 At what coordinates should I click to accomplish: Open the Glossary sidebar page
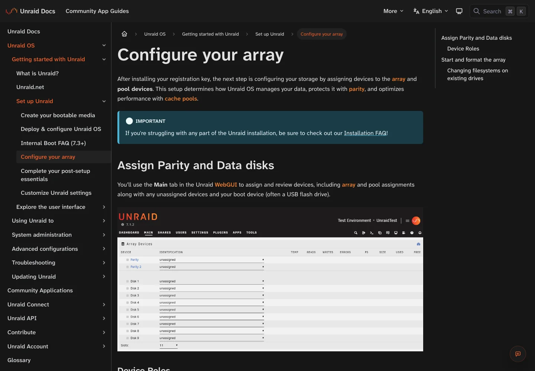(19, 360)
